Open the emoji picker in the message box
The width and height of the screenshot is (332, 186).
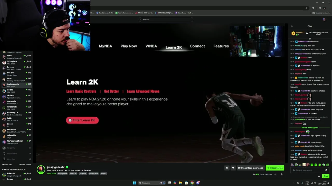pos(326,170)
